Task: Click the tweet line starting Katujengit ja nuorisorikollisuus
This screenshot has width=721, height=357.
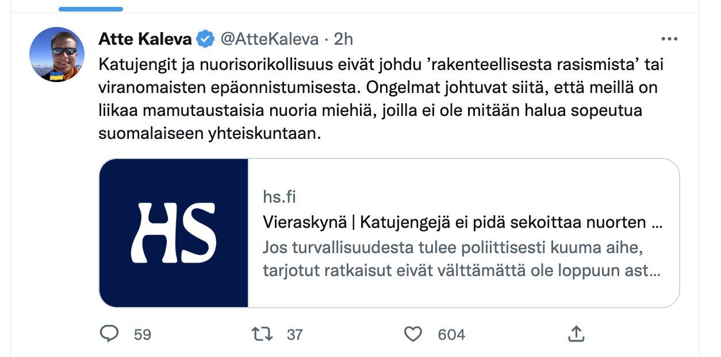Action: [x=381, y=65]
